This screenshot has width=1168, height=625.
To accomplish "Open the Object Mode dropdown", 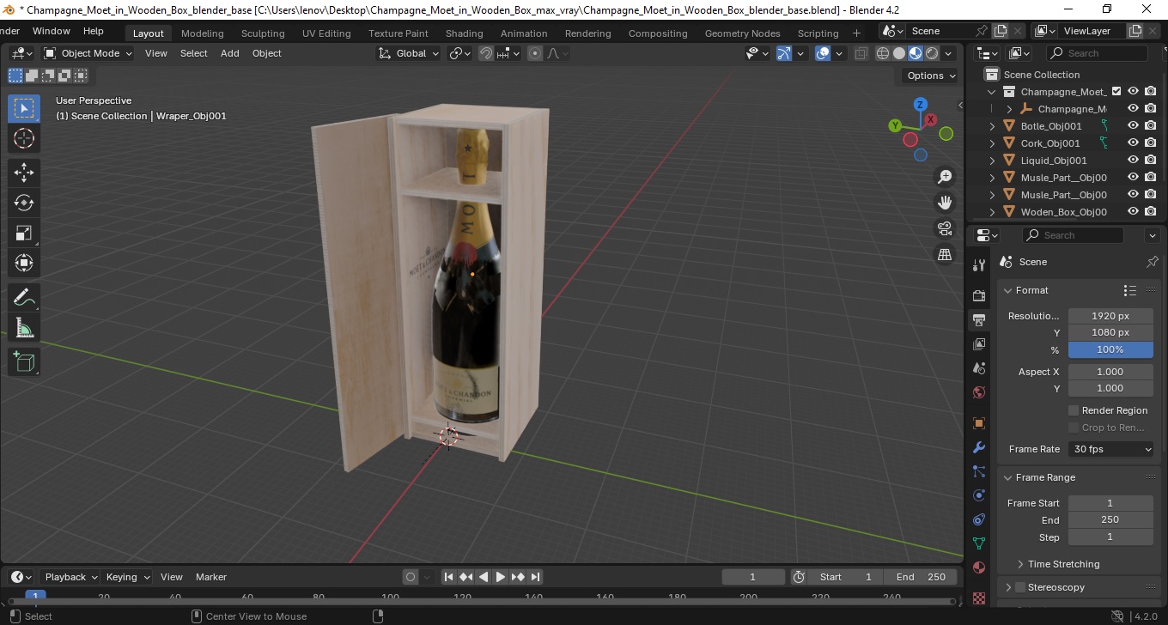I will 88,53.
